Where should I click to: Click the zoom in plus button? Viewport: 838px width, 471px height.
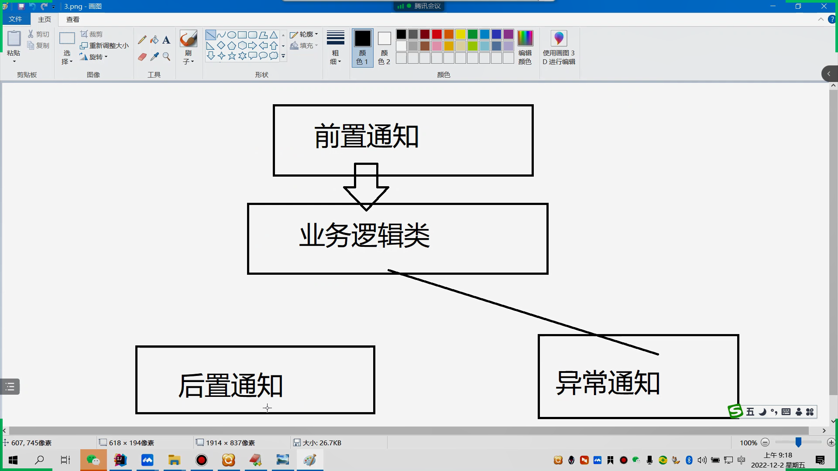(831, 443)
